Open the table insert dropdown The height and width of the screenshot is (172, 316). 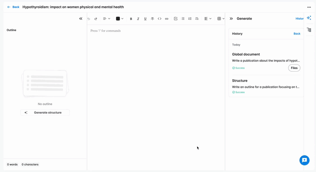pos(221,19)
